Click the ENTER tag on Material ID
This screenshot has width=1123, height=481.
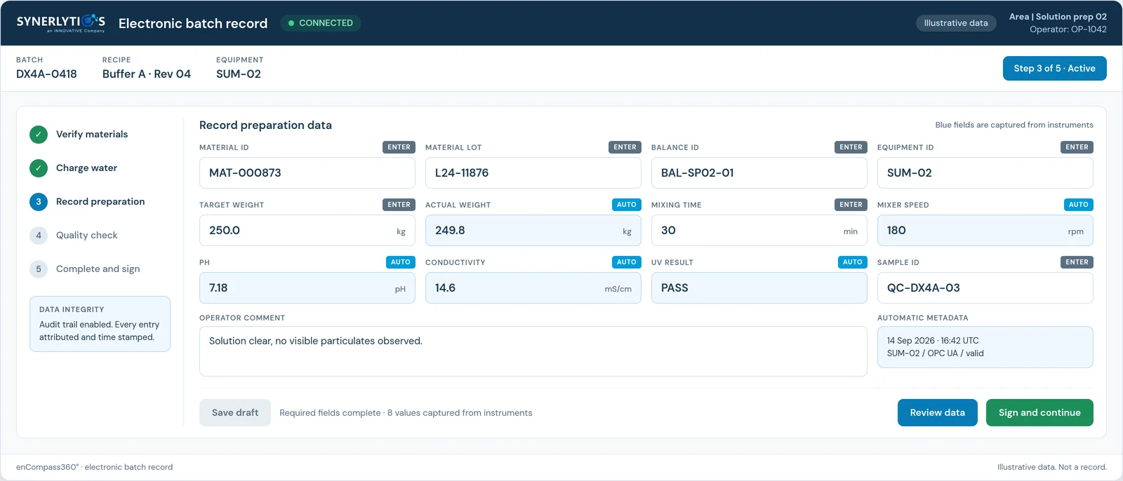(x=399, y=147)
